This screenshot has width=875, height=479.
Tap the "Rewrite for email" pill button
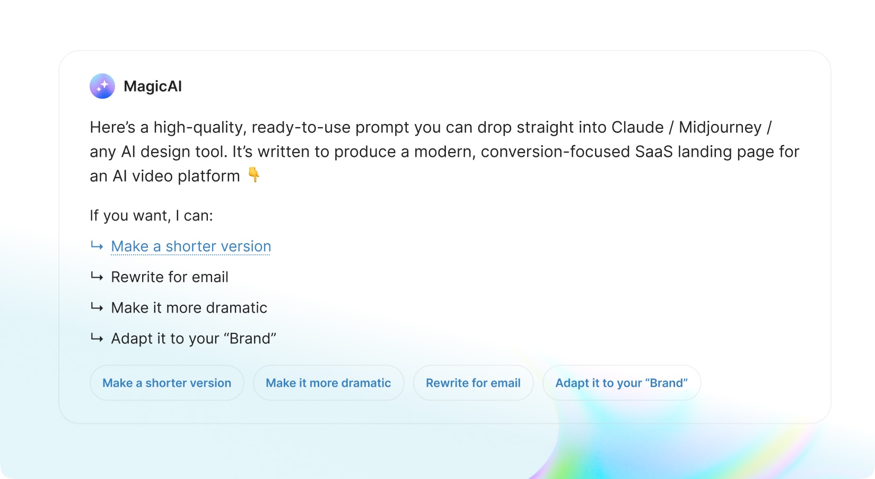pos(473,383)
